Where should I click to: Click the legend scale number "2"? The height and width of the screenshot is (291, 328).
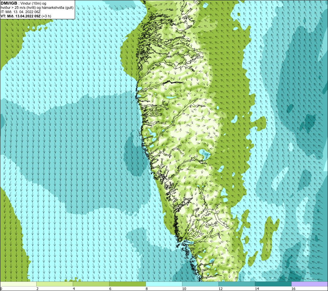[x=37, y=289]
